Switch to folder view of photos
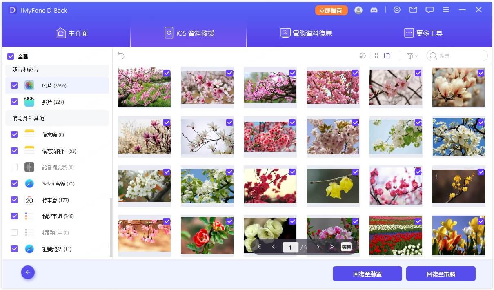The width and height of the screenshot is (494, 290). [x=387, y=55]
